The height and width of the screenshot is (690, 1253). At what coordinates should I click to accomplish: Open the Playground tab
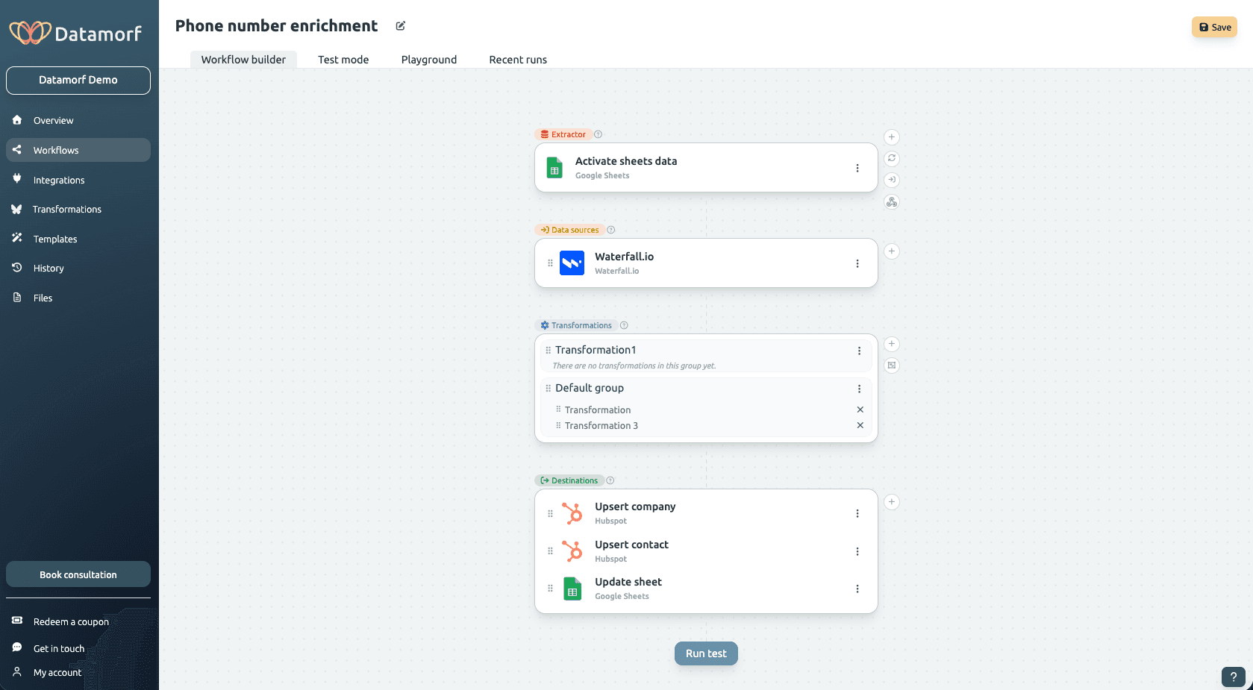click(x=429, y=60)
